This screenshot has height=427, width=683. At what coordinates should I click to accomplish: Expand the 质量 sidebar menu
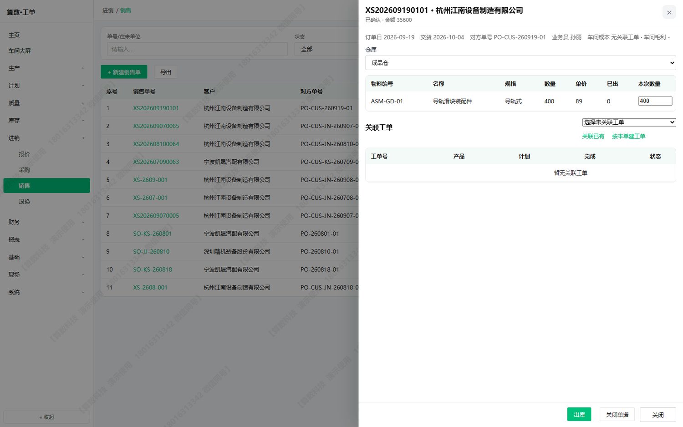tap(46, 103)
